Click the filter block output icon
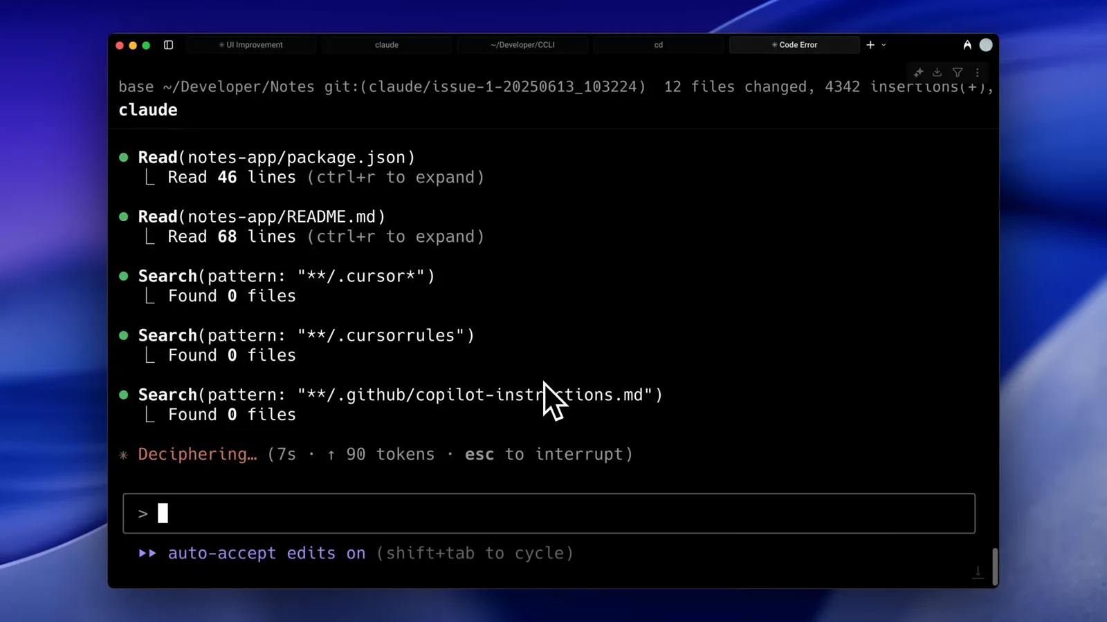This screenshot has width=1107, height=622. [958, 73]
